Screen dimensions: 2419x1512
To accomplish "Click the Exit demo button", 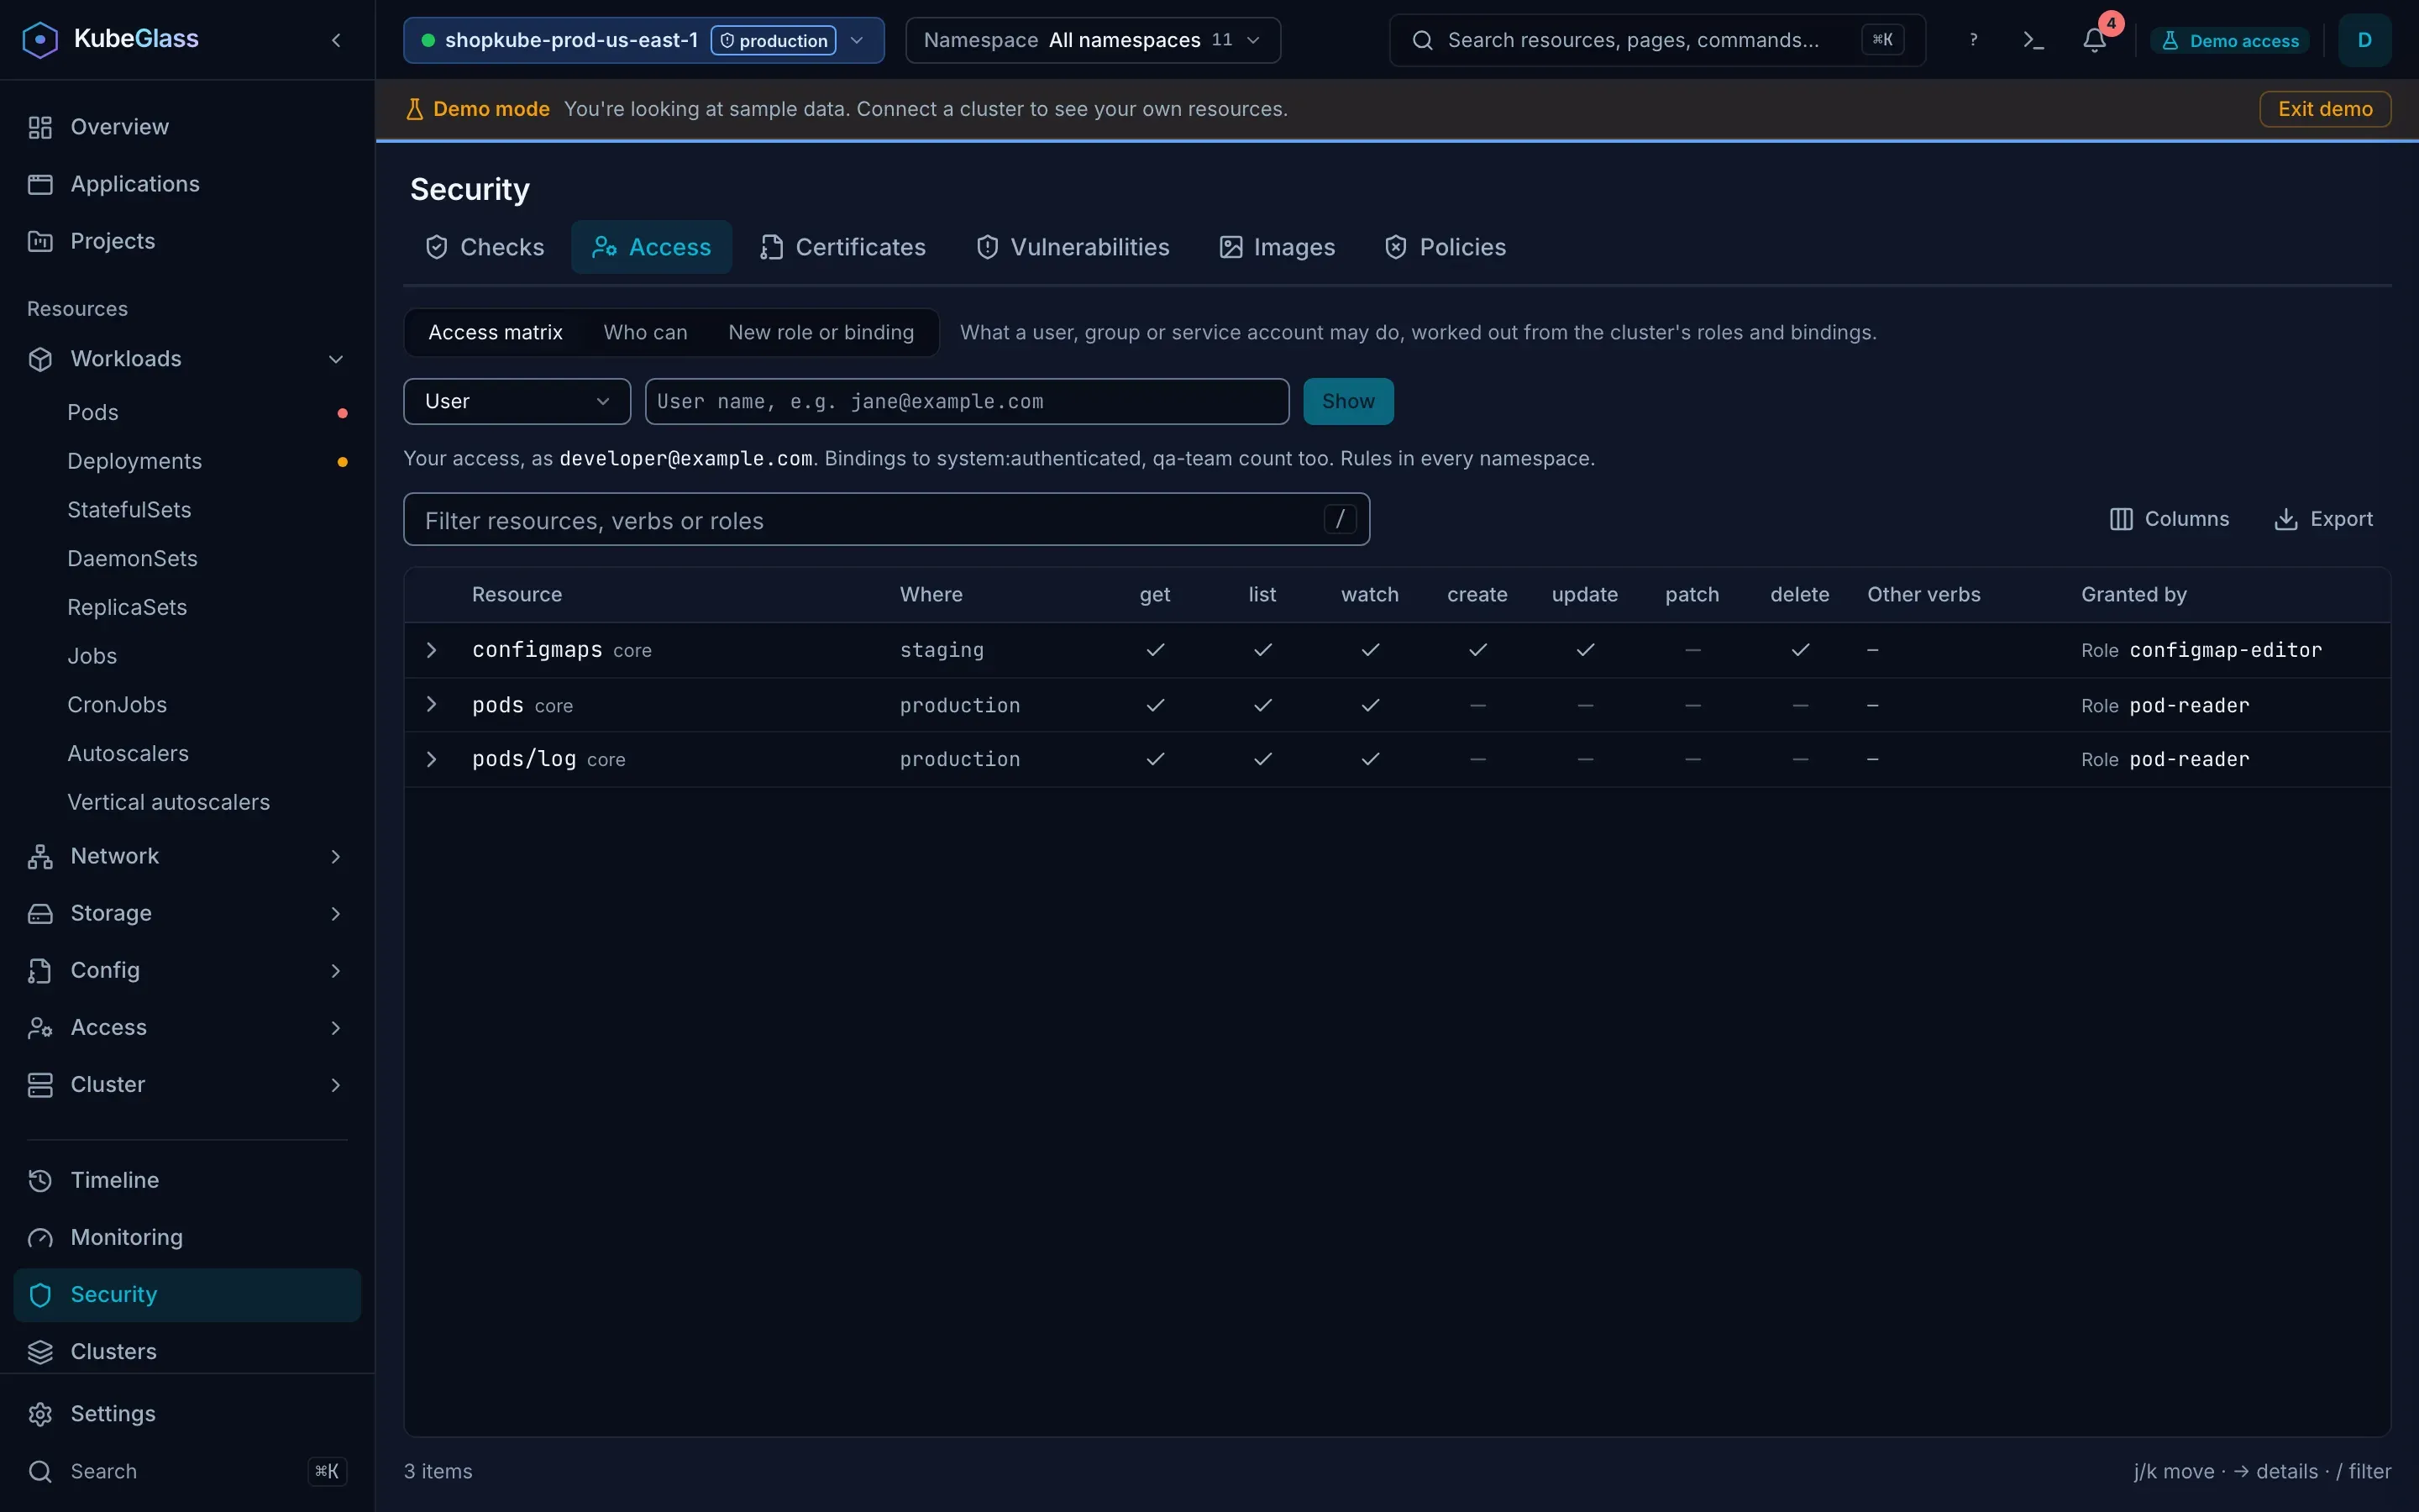I will pyautogui.click(x=2325, y=109).
